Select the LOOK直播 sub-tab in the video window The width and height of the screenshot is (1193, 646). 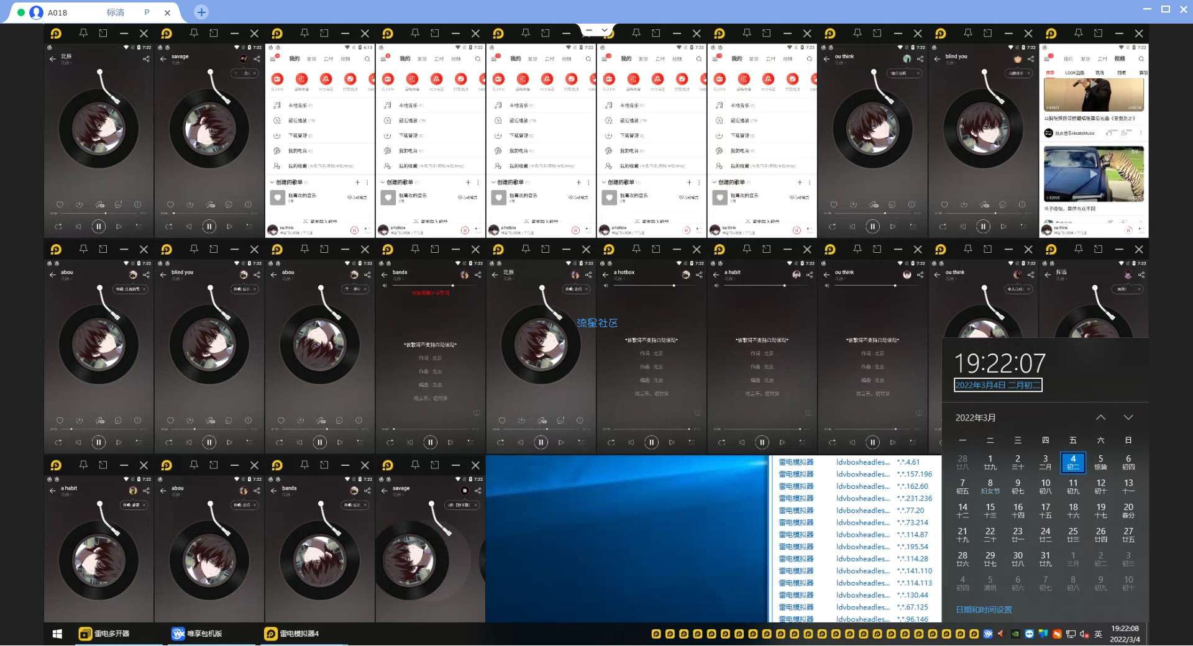tap(1074, 73)
